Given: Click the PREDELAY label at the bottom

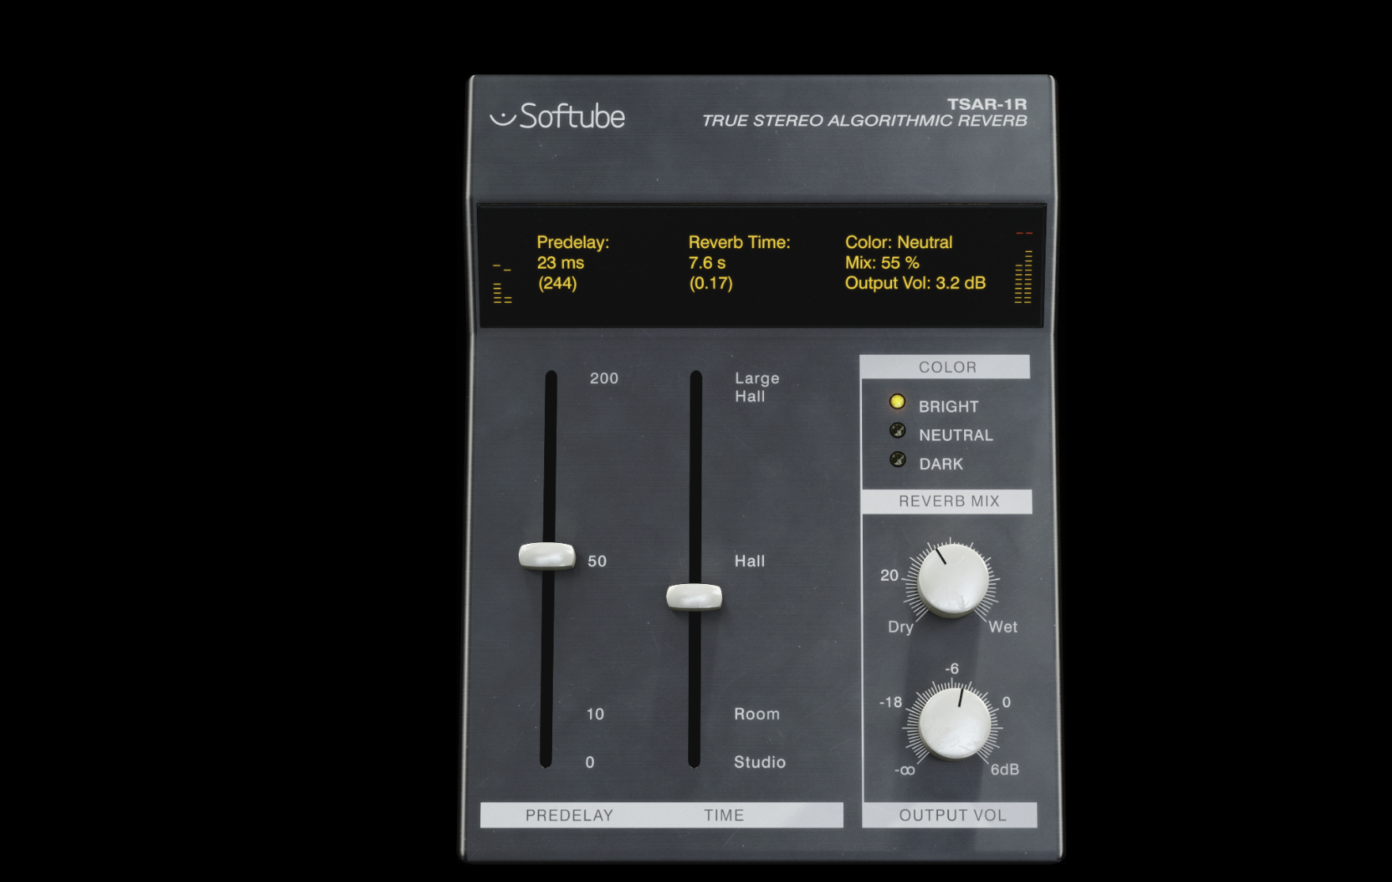Looking at the screenshot, I should [572, 815].
